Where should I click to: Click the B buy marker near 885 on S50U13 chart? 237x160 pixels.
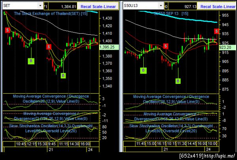pos(178,81)
